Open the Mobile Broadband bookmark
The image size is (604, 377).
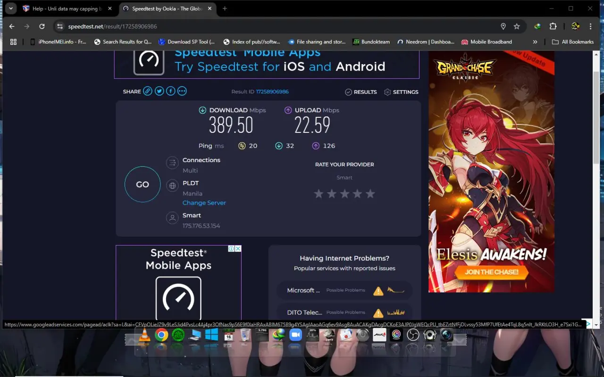pyautogui.click(x=487, y=41)
